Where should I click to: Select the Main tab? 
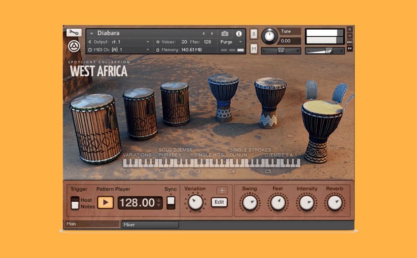(x=92, y=224)
